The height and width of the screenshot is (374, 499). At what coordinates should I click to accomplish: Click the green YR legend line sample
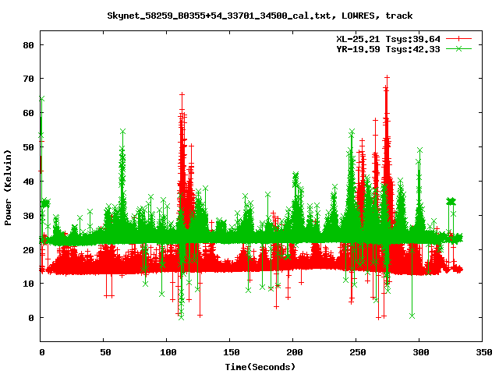(458, 48)
